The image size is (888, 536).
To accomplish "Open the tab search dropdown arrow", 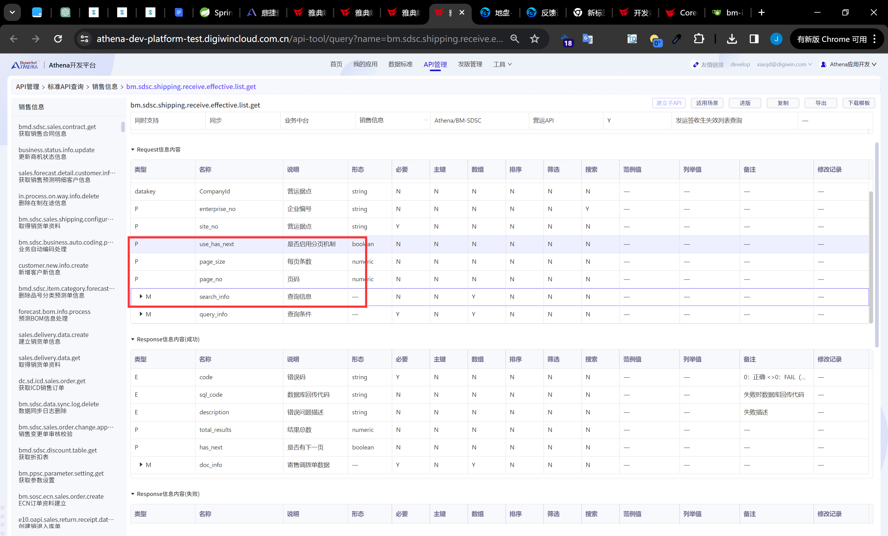I will click(12, 13).
